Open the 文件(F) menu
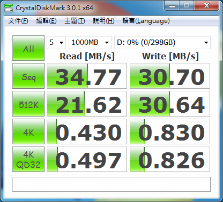This screenshot has width=223, height=202. [18, 21]
